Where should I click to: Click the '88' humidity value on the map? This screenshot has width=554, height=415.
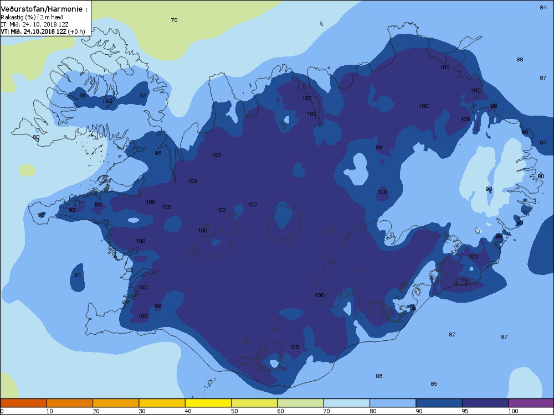coord(520,60)
